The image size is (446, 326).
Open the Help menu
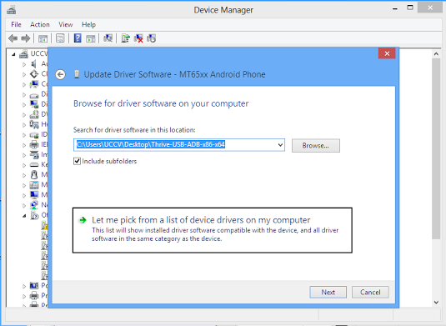(x=88, y=25)
